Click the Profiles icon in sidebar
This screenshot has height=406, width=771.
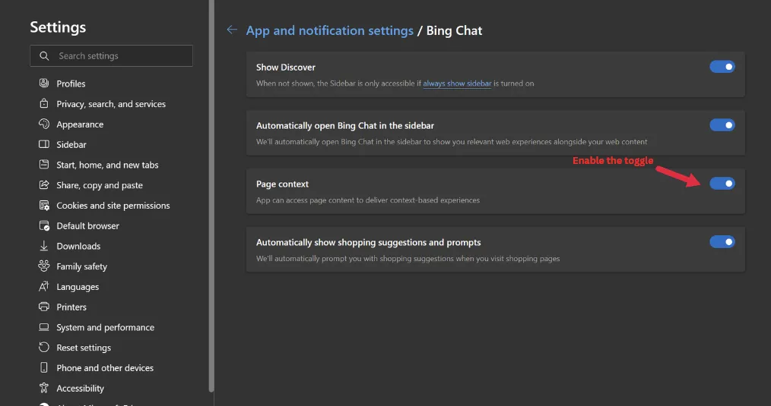(x=44, y=83)
